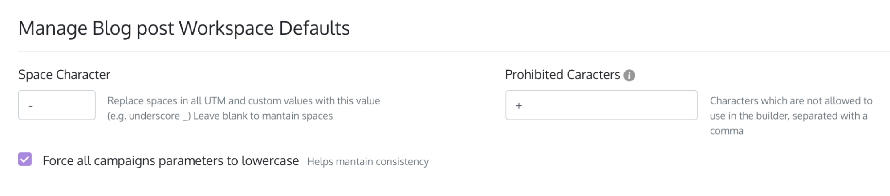Click the word "comma" in the prohibited hint
This screenshot has height=196, width=890.
tap(727, 131)
